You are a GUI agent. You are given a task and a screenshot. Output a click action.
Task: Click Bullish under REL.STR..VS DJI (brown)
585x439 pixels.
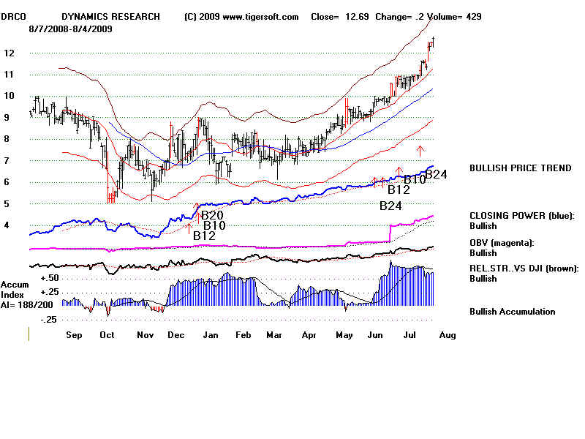click(x=483, y=279)
